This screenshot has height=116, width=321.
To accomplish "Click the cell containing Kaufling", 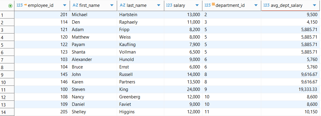I will (x=141, y=45).
